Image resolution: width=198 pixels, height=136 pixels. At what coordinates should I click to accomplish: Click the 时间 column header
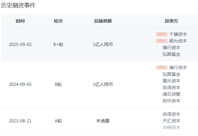click(20, 21)
